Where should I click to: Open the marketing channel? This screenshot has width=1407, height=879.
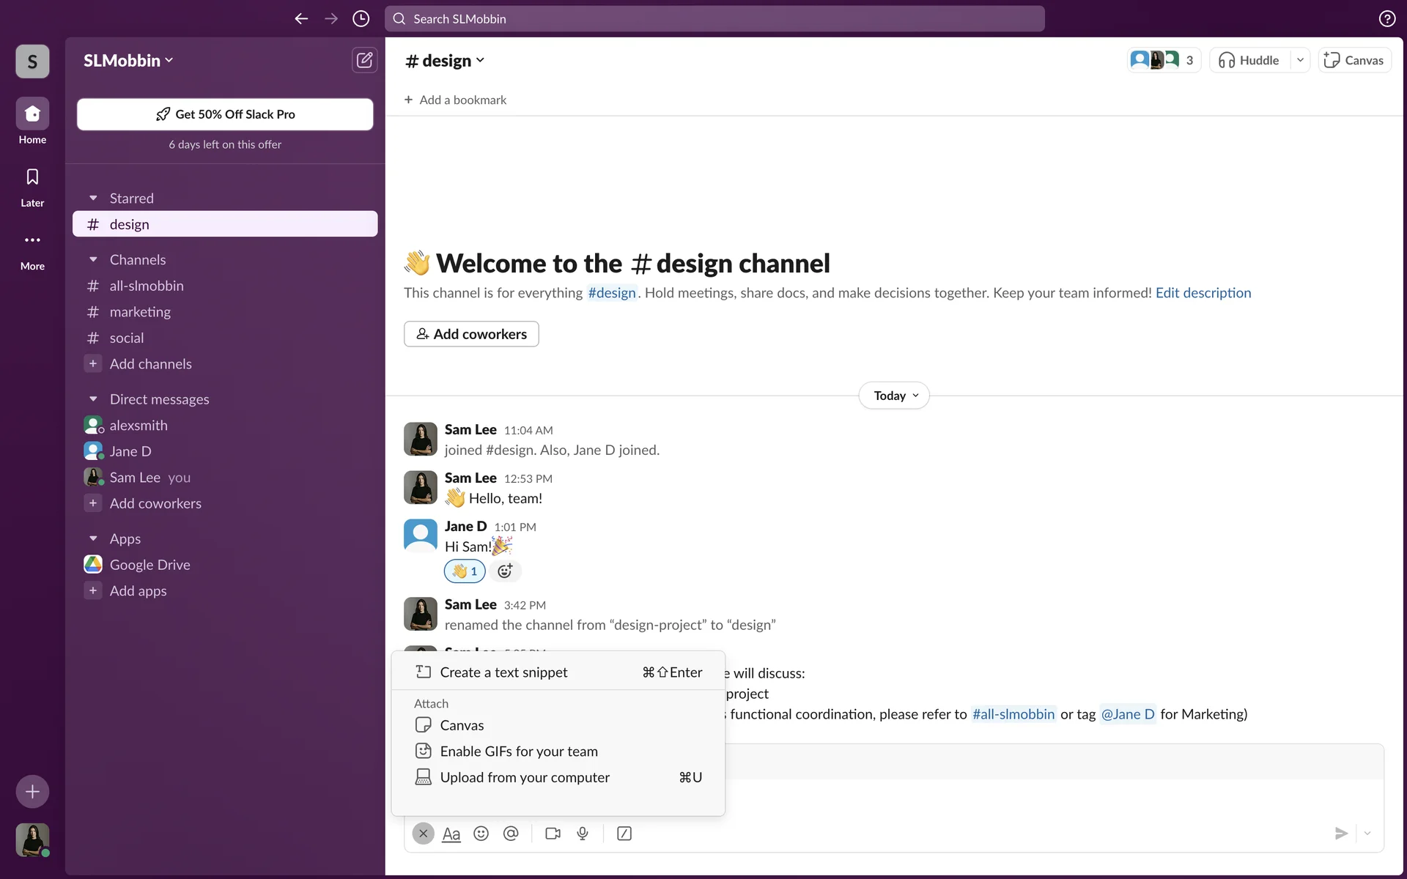(140, 312)
